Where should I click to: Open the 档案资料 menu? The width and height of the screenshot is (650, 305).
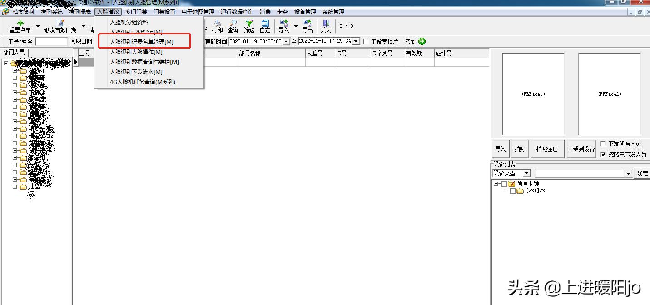24,12
